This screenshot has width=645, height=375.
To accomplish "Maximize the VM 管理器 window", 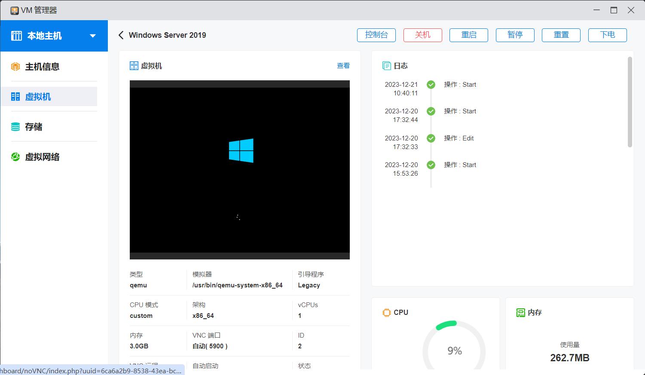I will tap(614, 10).
